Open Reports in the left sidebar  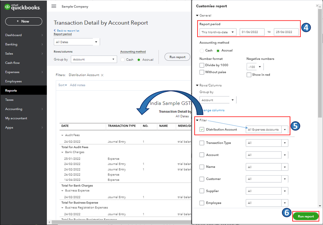click(11, 91)
